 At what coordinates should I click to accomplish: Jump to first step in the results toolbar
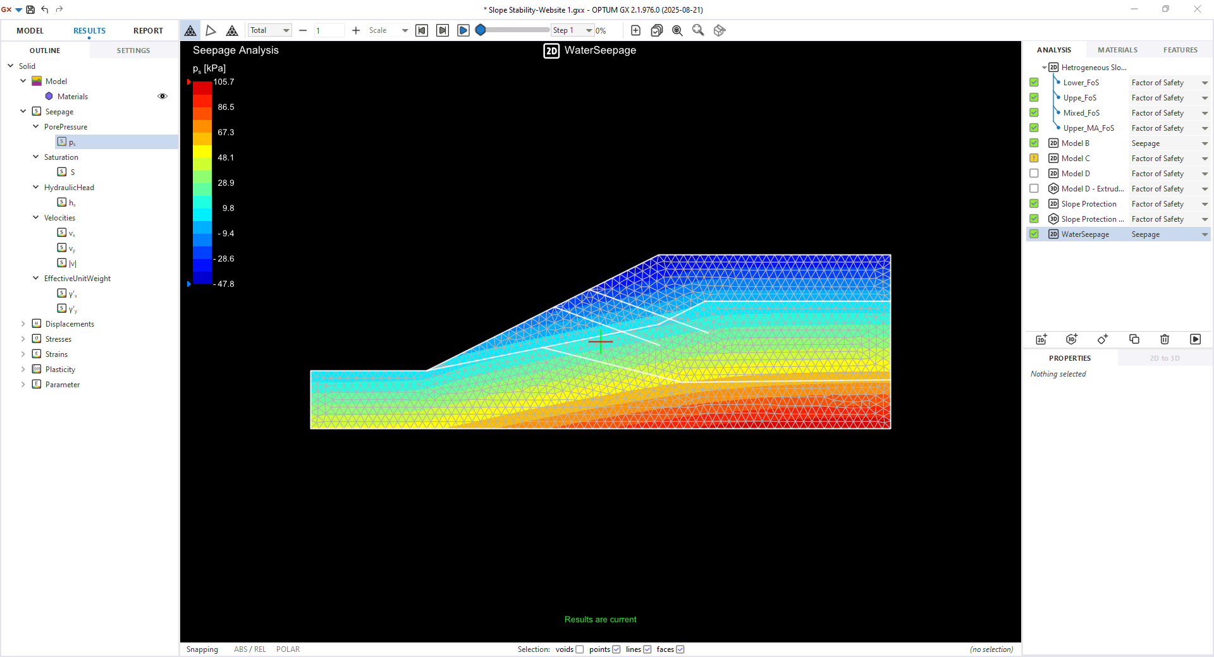422,30
